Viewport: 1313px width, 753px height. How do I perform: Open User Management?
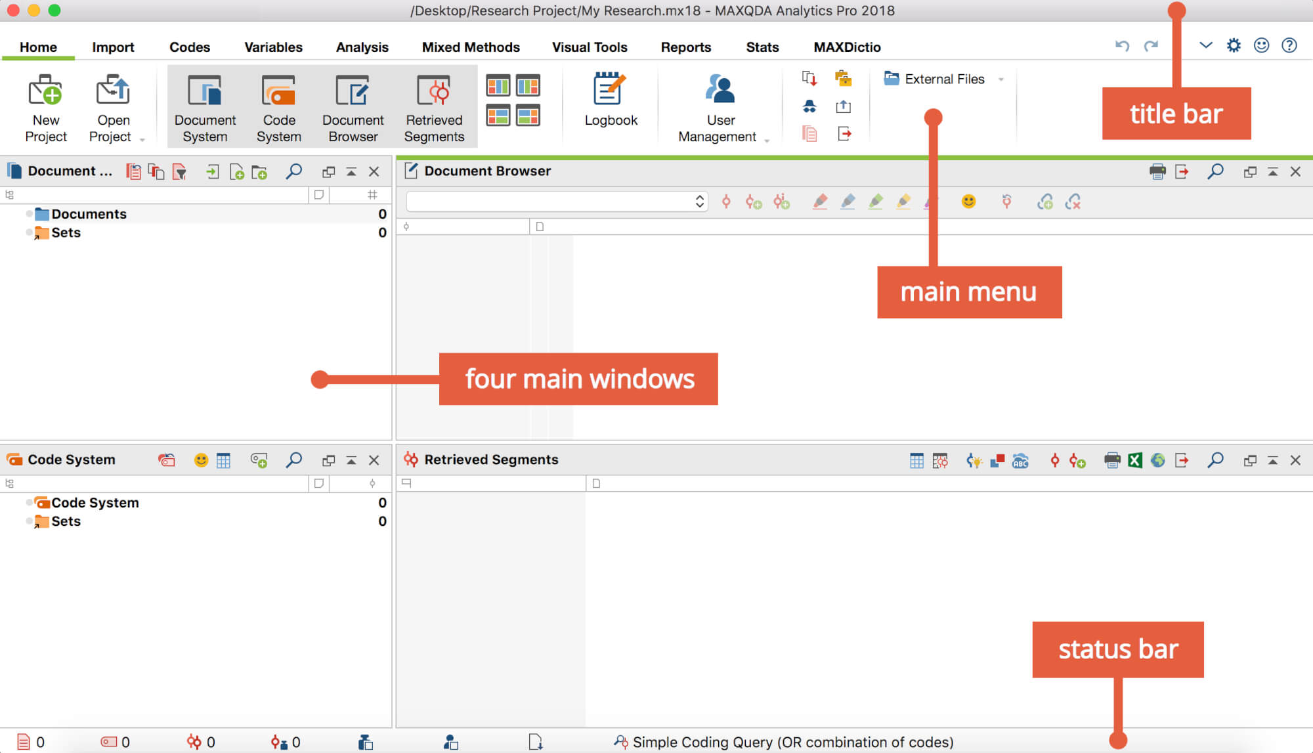tap(720, 108)
